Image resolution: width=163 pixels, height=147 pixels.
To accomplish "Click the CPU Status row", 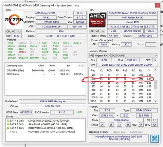I will tap(45, 74).
